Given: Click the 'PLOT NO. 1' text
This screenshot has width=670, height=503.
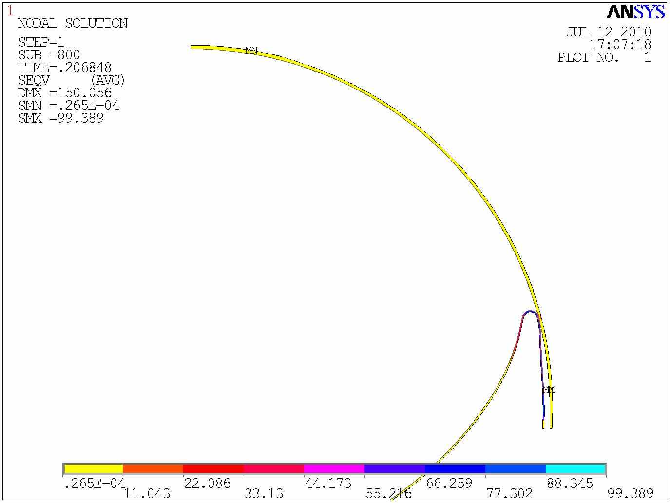Looking at the screenshot, I should [x=604, y=57].
